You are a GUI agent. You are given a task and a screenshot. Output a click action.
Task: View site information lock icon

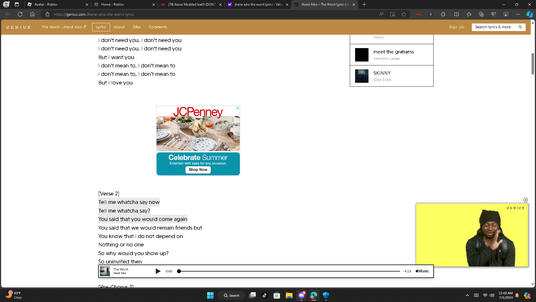click(47, 14)
